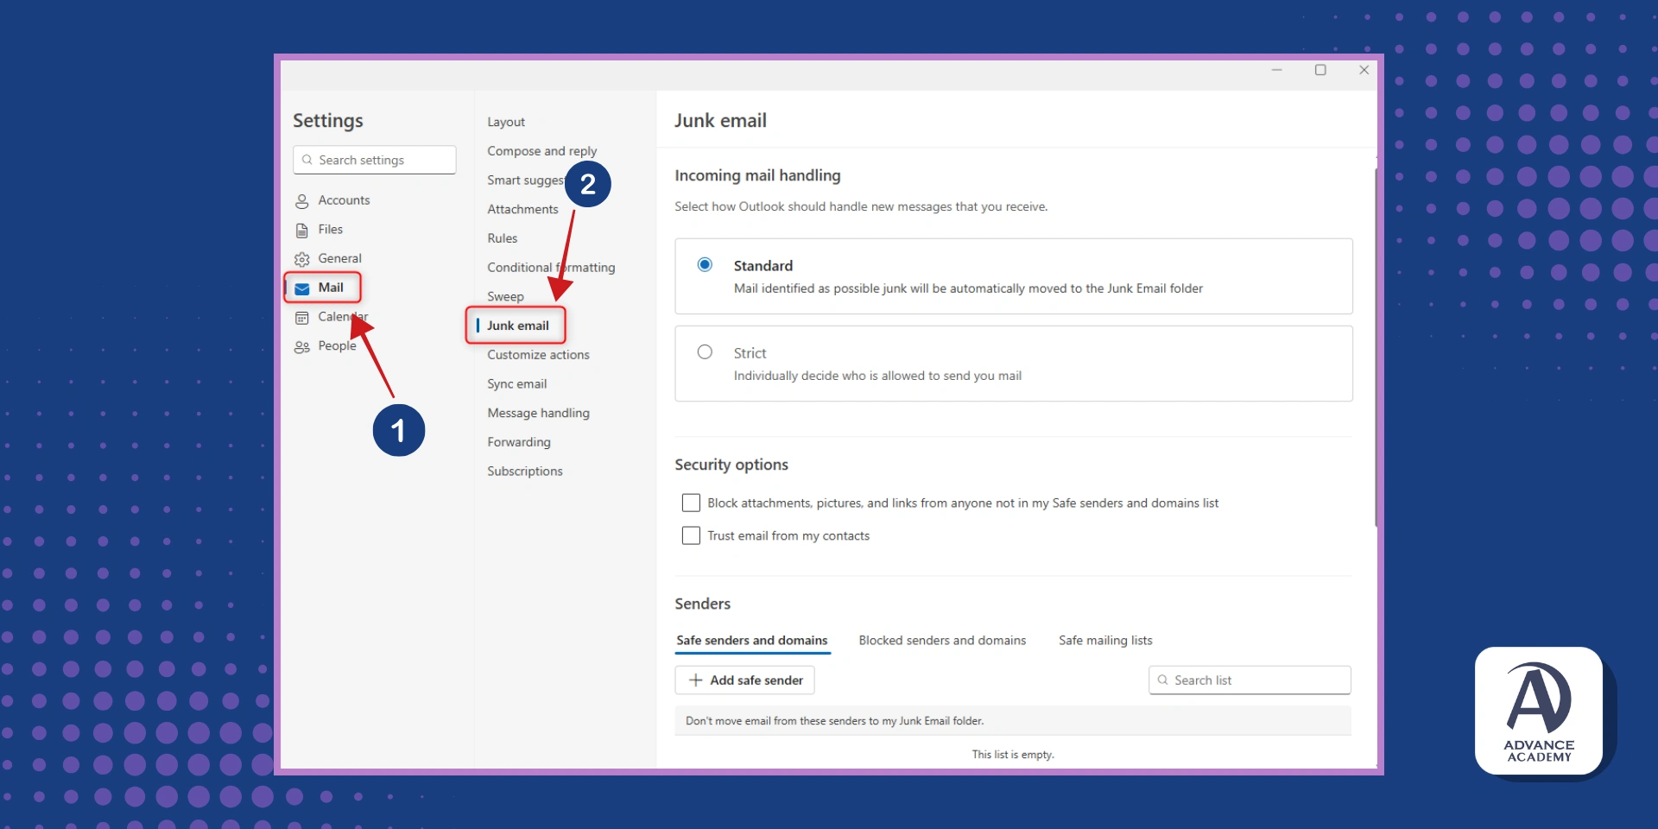Screen dimensions: 1658x829
Task: Open Conditional formatting settings
Action: [x=551, y=268]
